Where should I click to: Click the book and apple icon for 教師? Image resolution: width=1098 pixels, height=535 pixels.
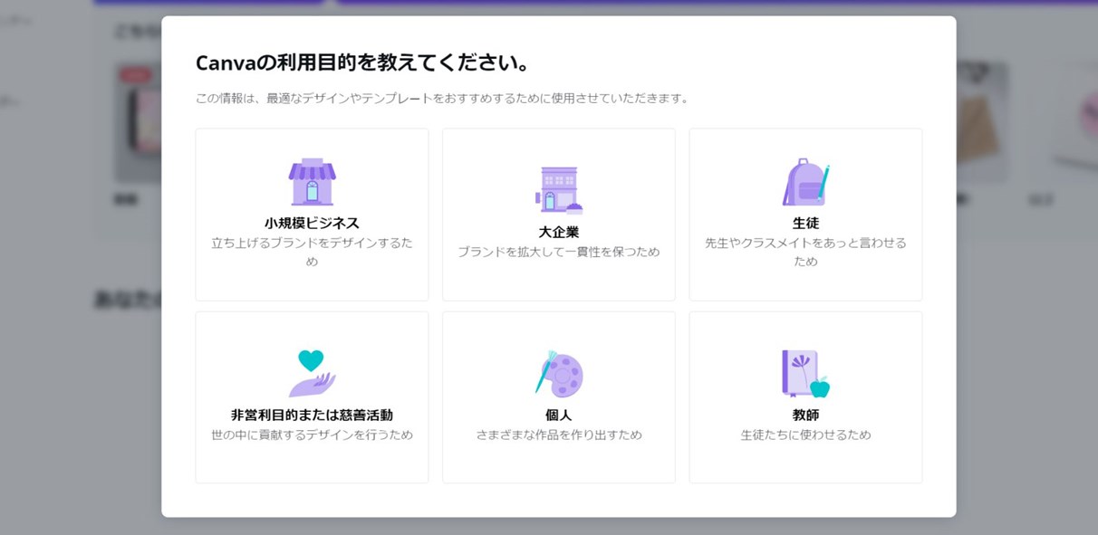click(805, 373)
